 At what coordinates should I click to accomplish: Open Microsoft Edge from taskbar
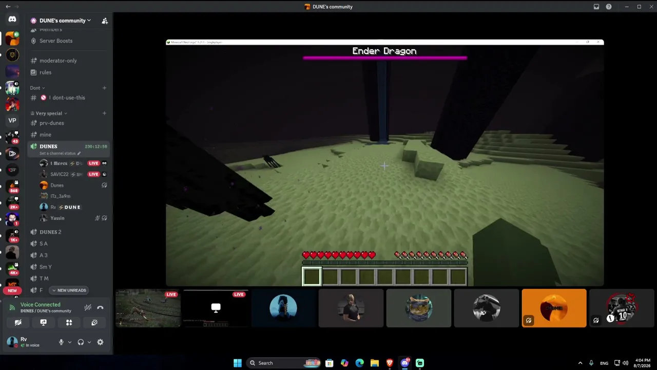point(359,363)
